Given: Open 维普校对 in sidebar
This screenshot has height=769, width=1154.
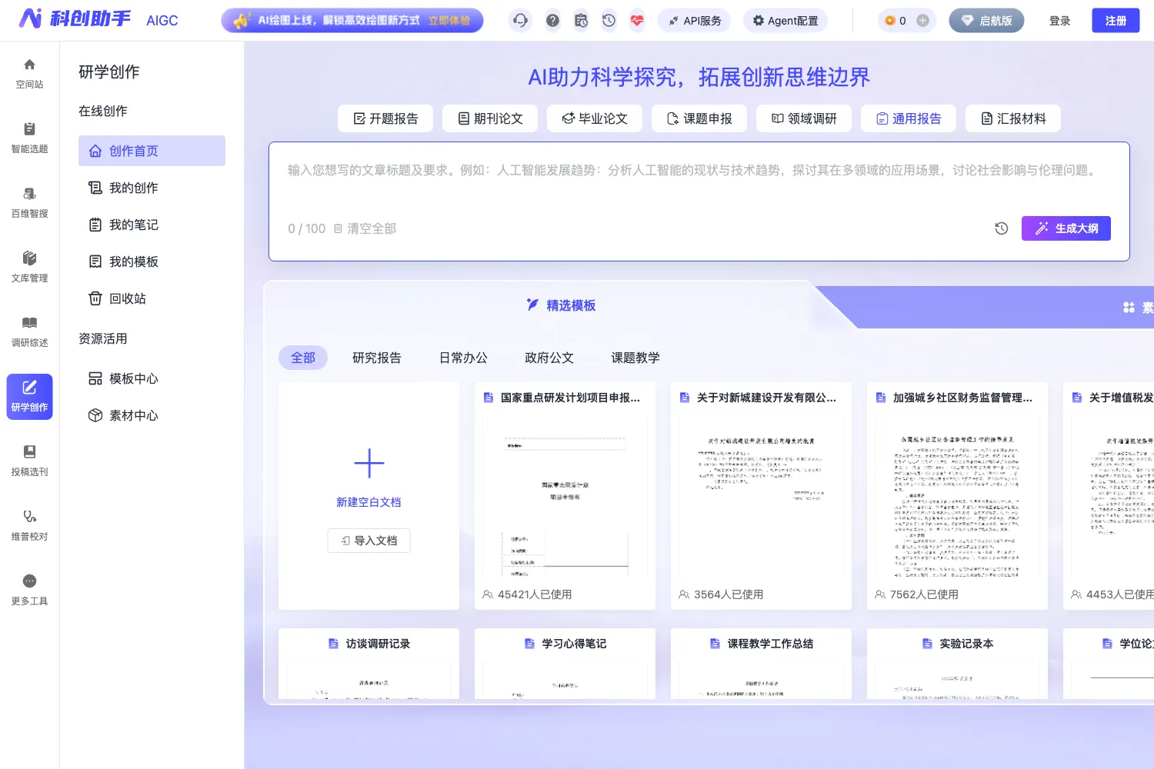Looking at the screenshot, I should tap(29, 526).
